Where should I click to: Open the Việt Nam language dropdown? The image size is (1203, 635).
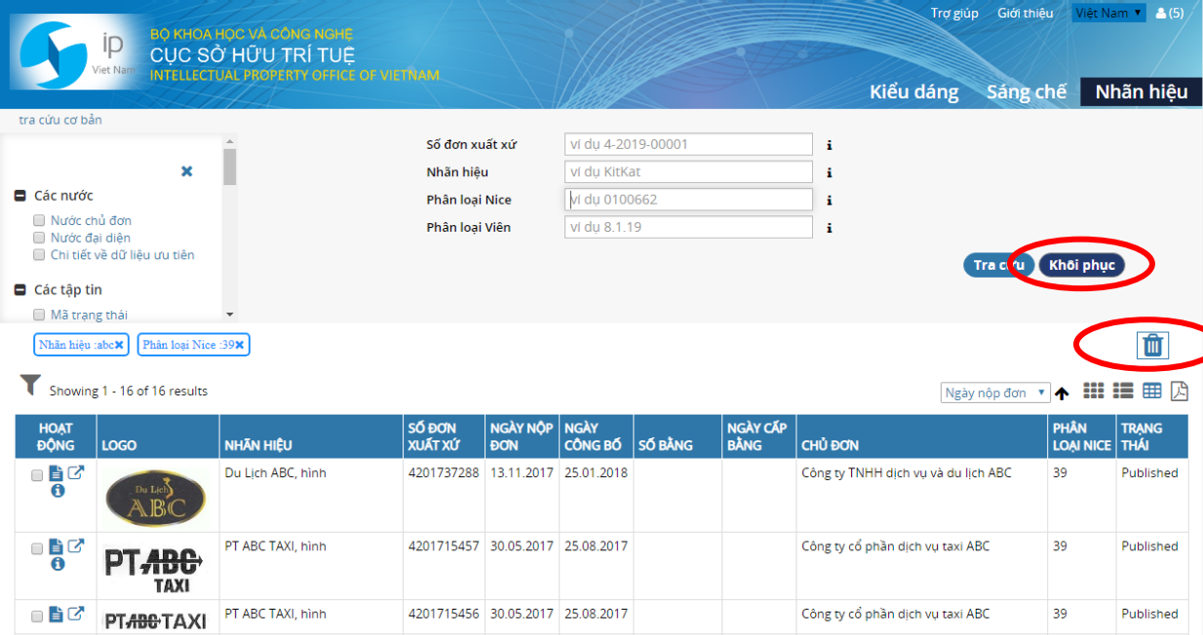(x=1108, y=13)
